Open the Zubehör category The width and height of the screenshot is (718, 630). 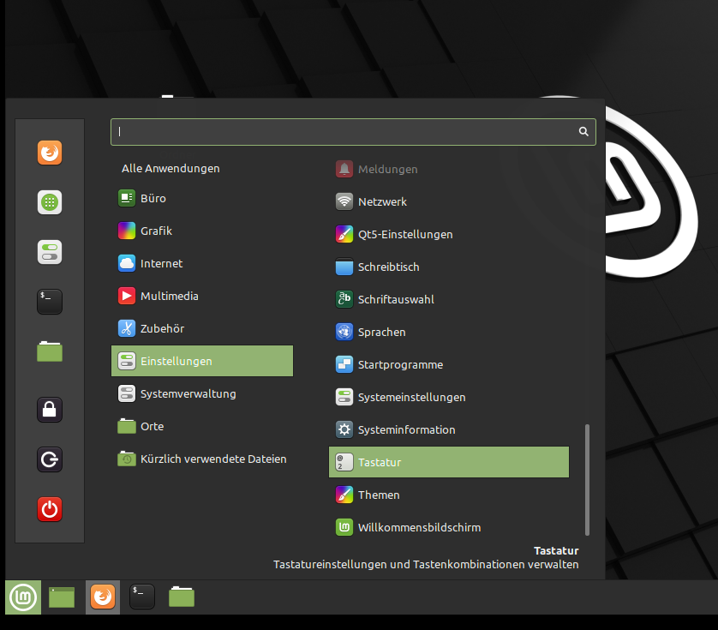(x=202, y=328)
